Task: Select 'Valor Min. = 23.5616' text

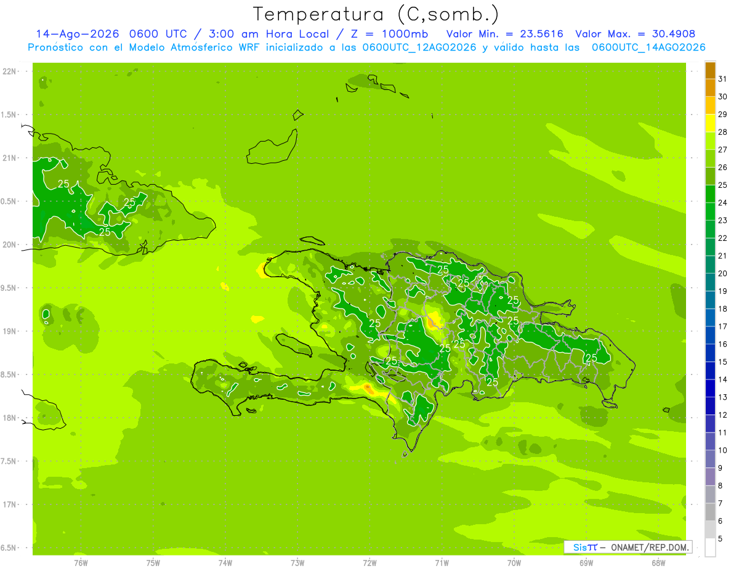Action: pos(504,34)
